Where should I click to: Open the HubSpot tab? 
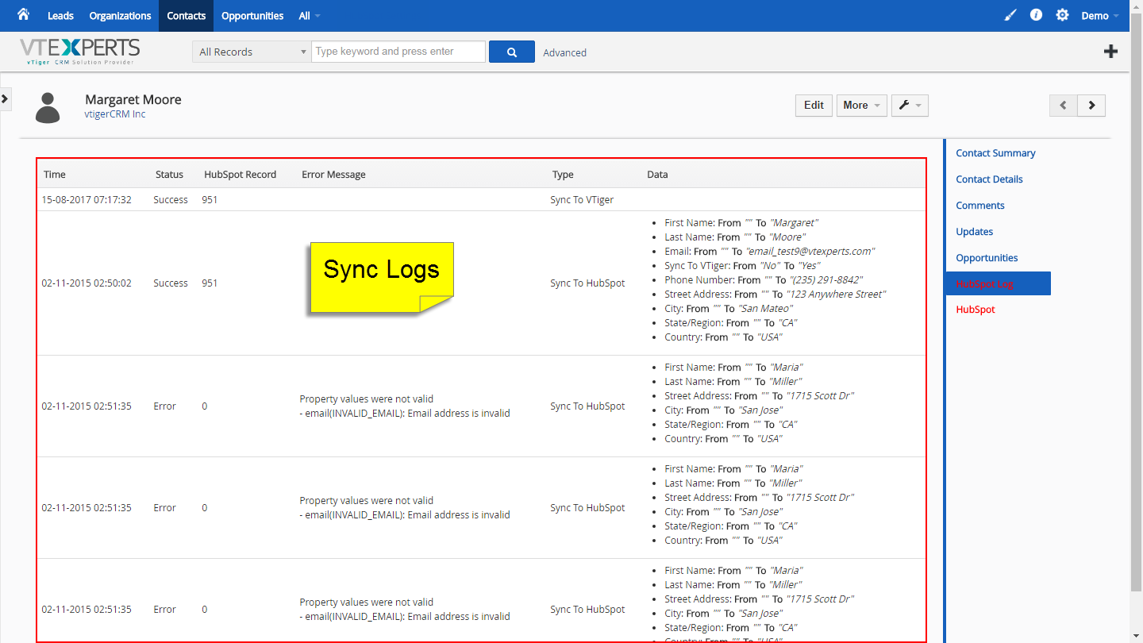point(976,310)
